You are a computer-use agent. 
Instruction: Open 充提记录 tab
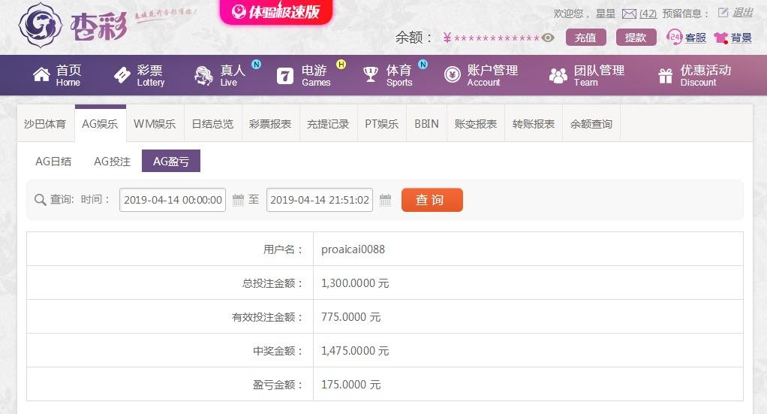[328, 124]
